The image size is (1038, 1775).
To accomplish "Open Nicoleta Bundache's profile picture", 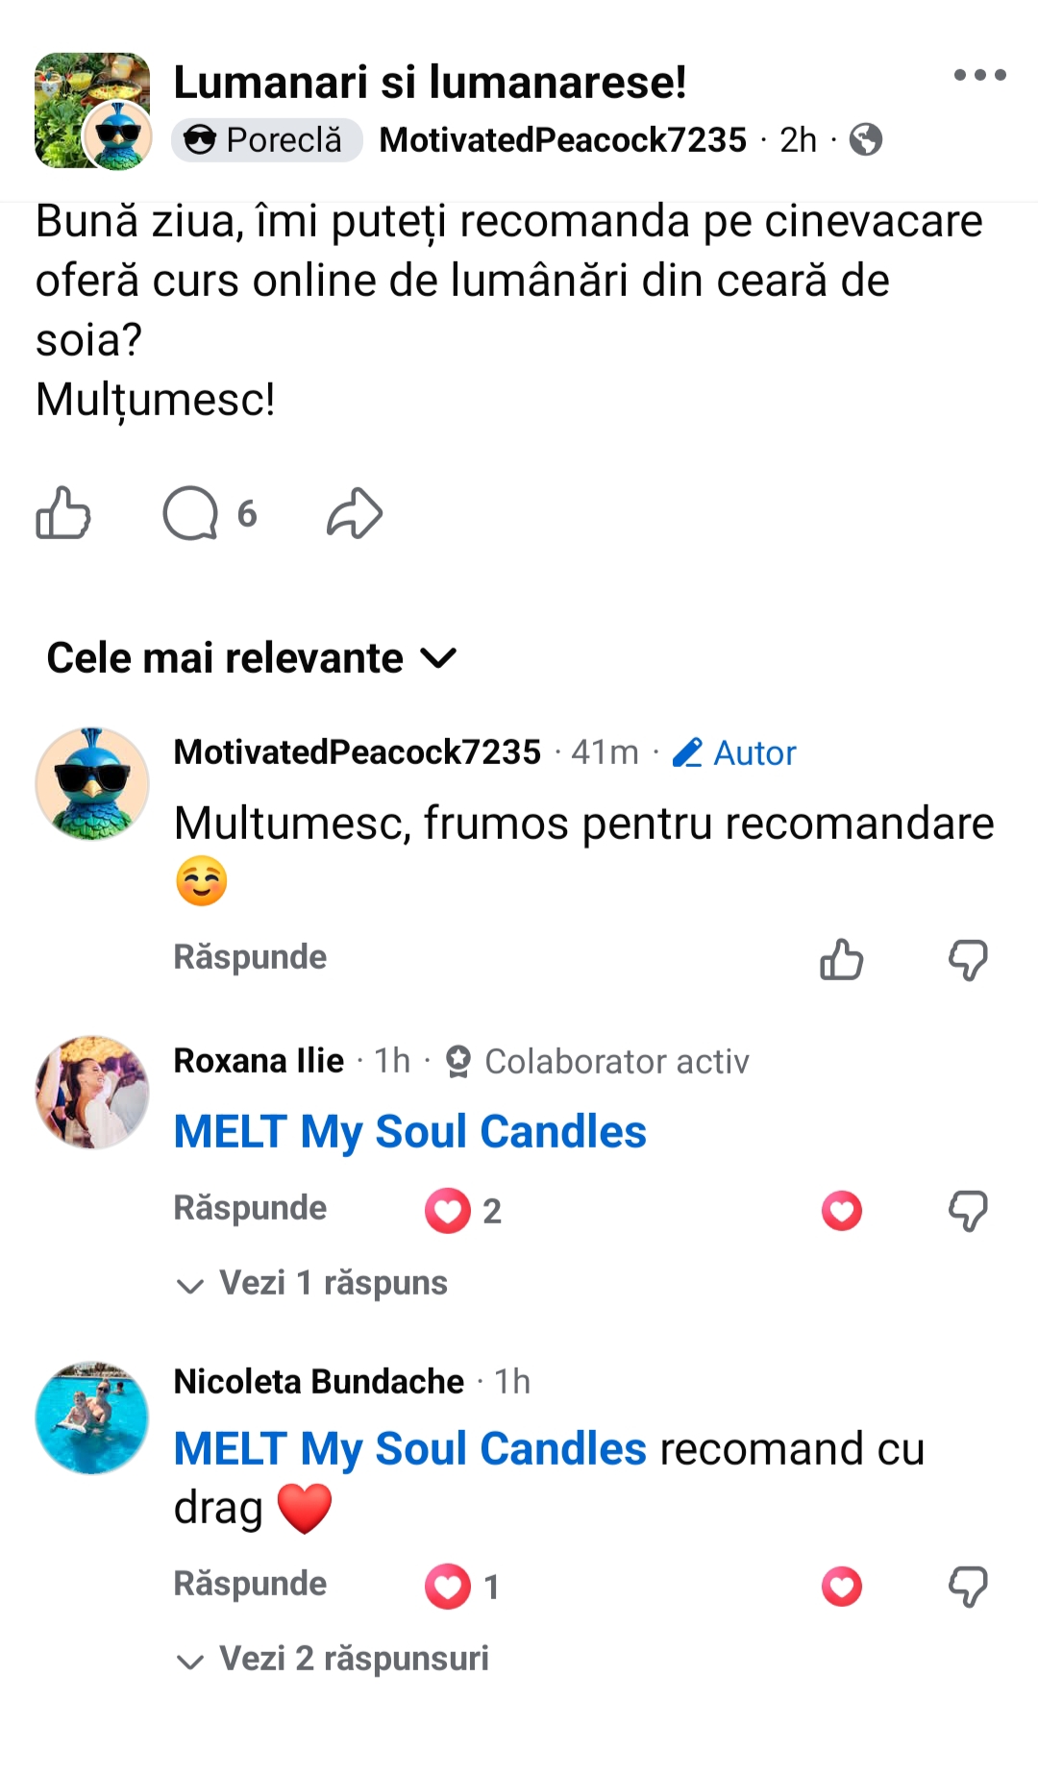I will [92, 1418].
